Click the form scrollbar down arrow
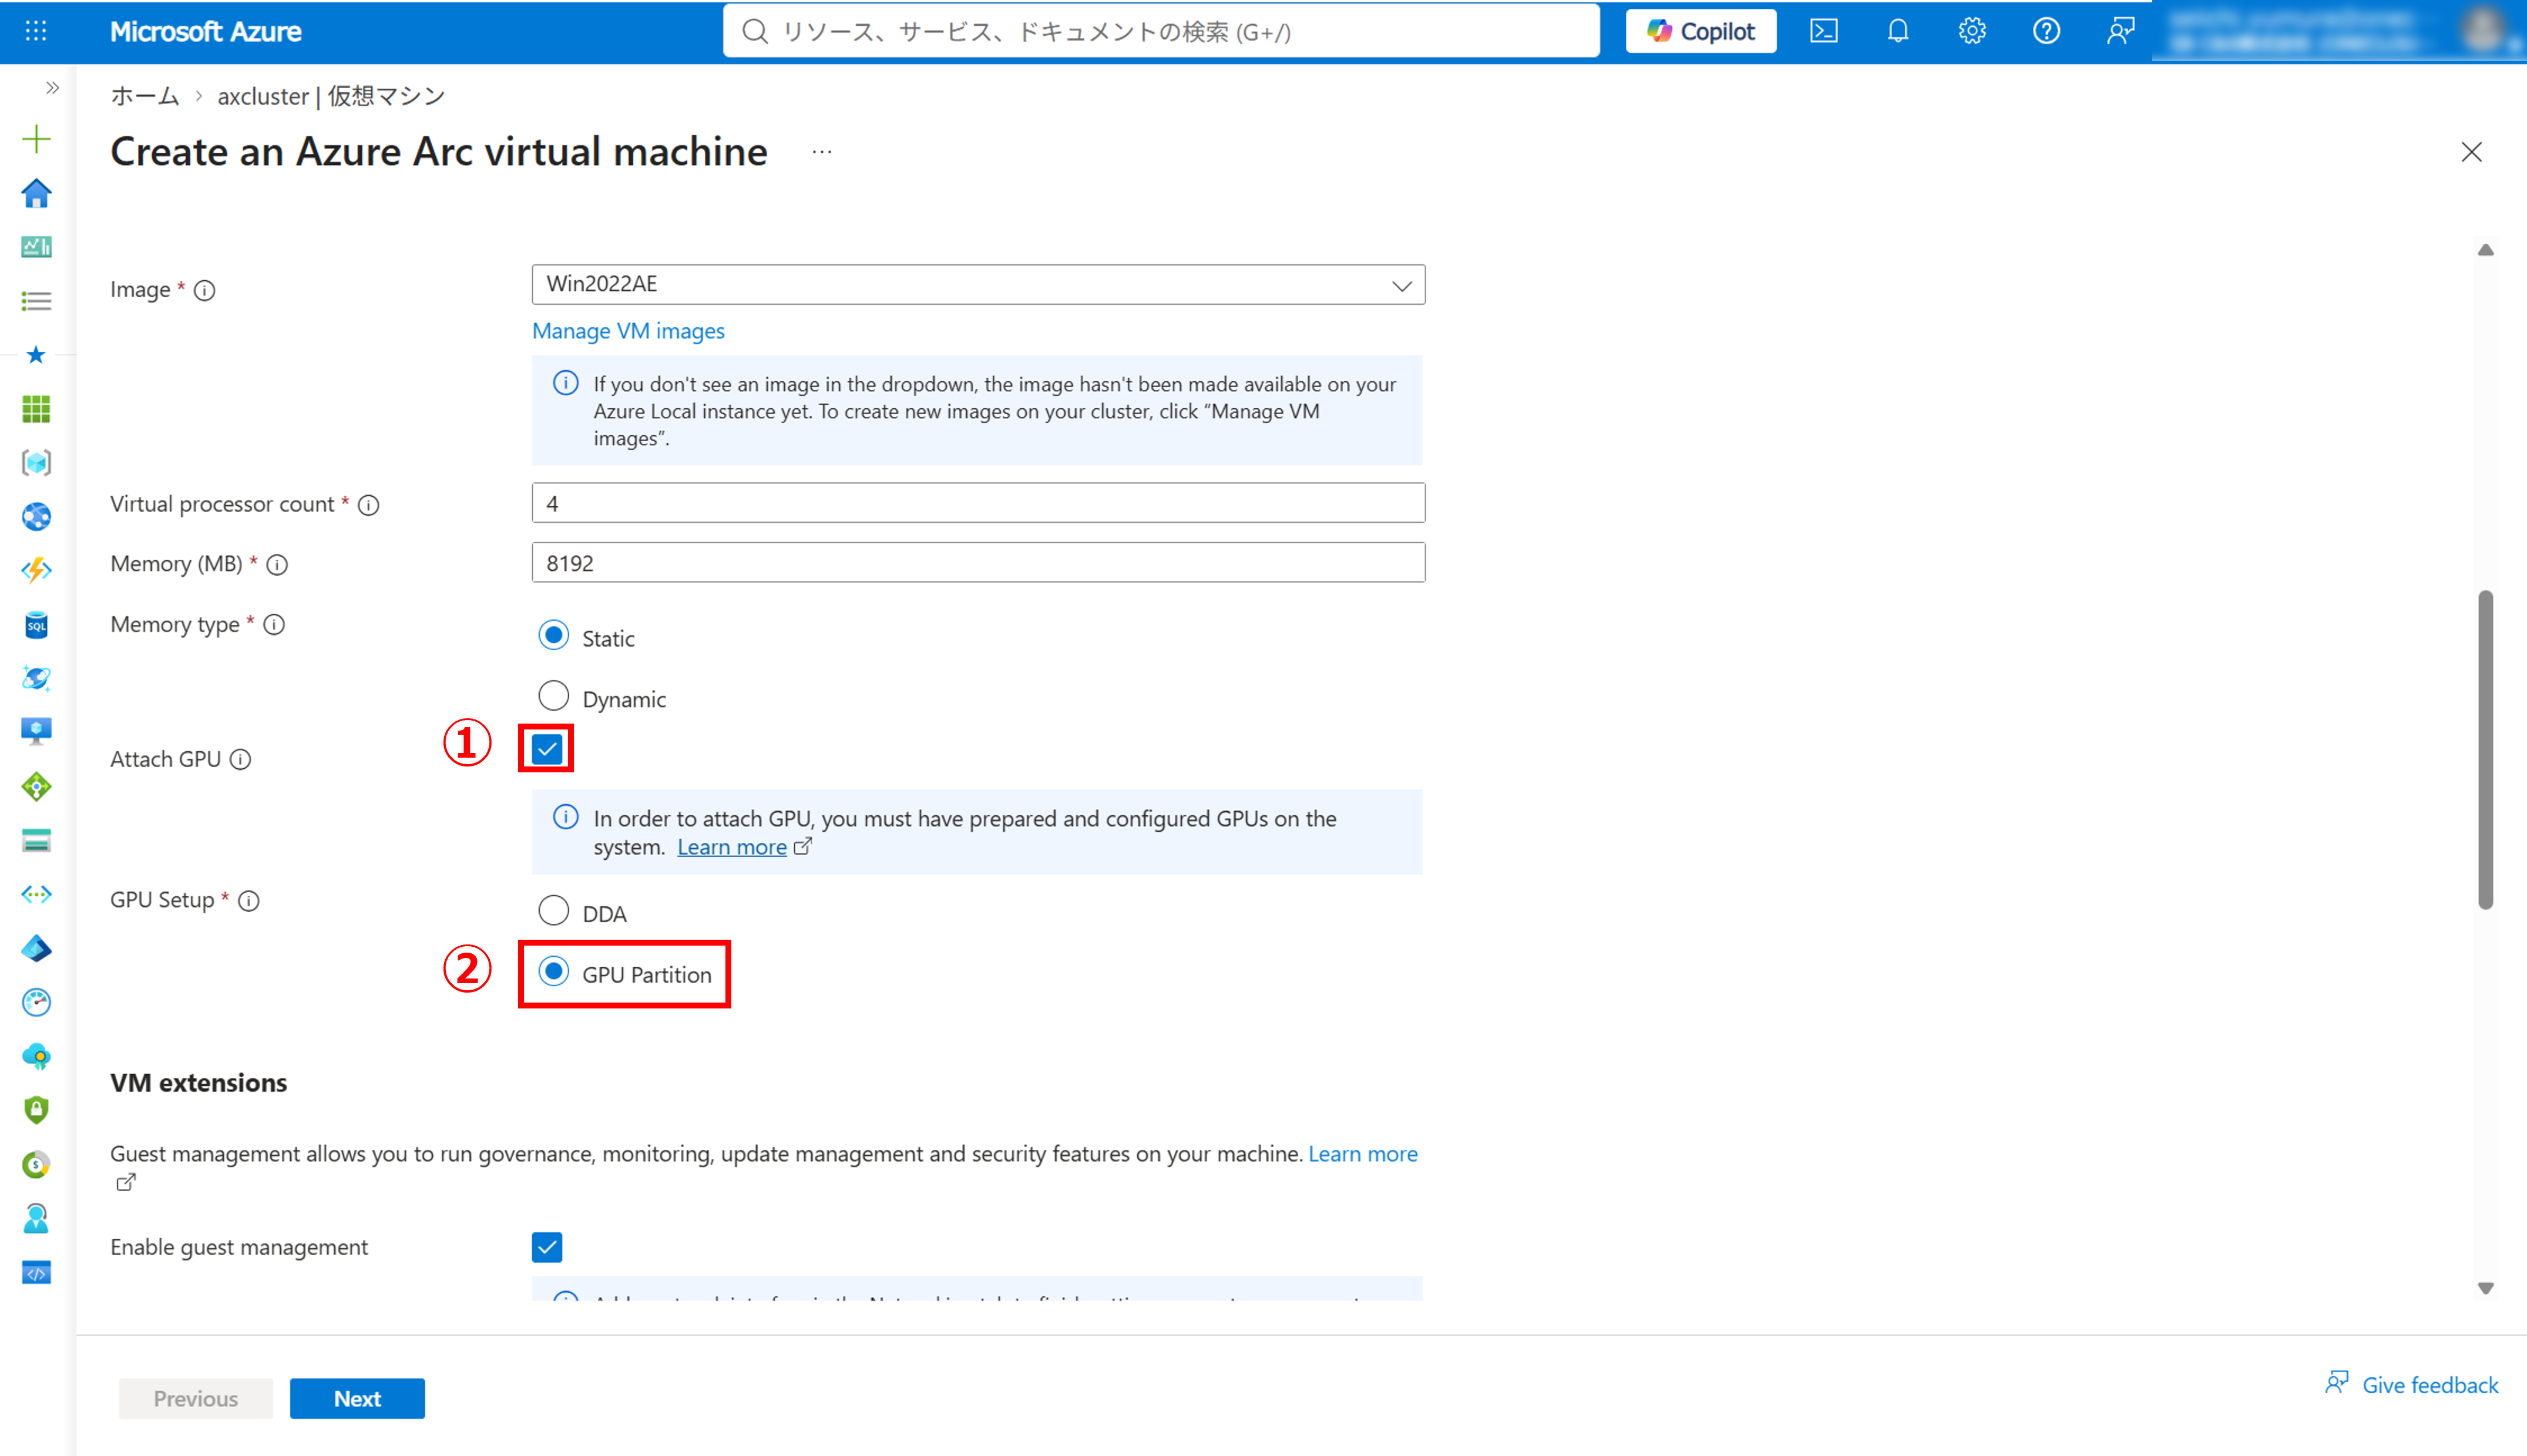The image size is (2527, 1456). (x=2486, y=1289)
